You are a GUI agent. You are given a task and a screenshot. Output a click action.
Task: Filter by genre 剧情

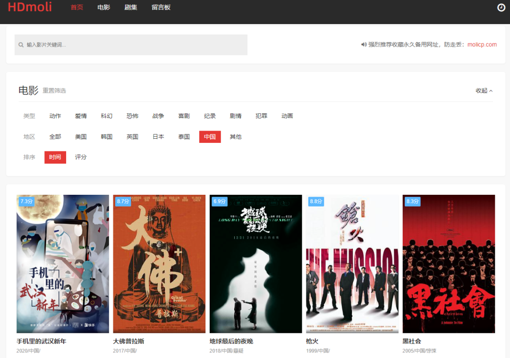(236, 116)
